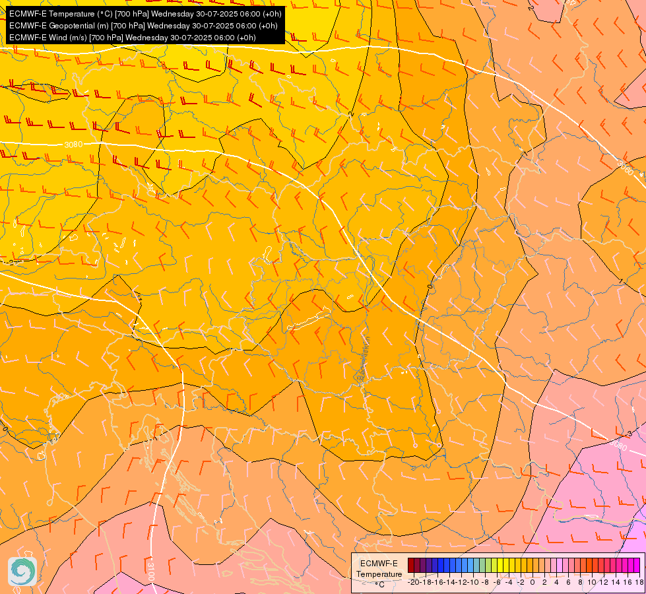This screenshot has height=594, width=646.
Task: Select the ECMWF-E Wind (m/s) title line
Action: (x=132, y=38)
